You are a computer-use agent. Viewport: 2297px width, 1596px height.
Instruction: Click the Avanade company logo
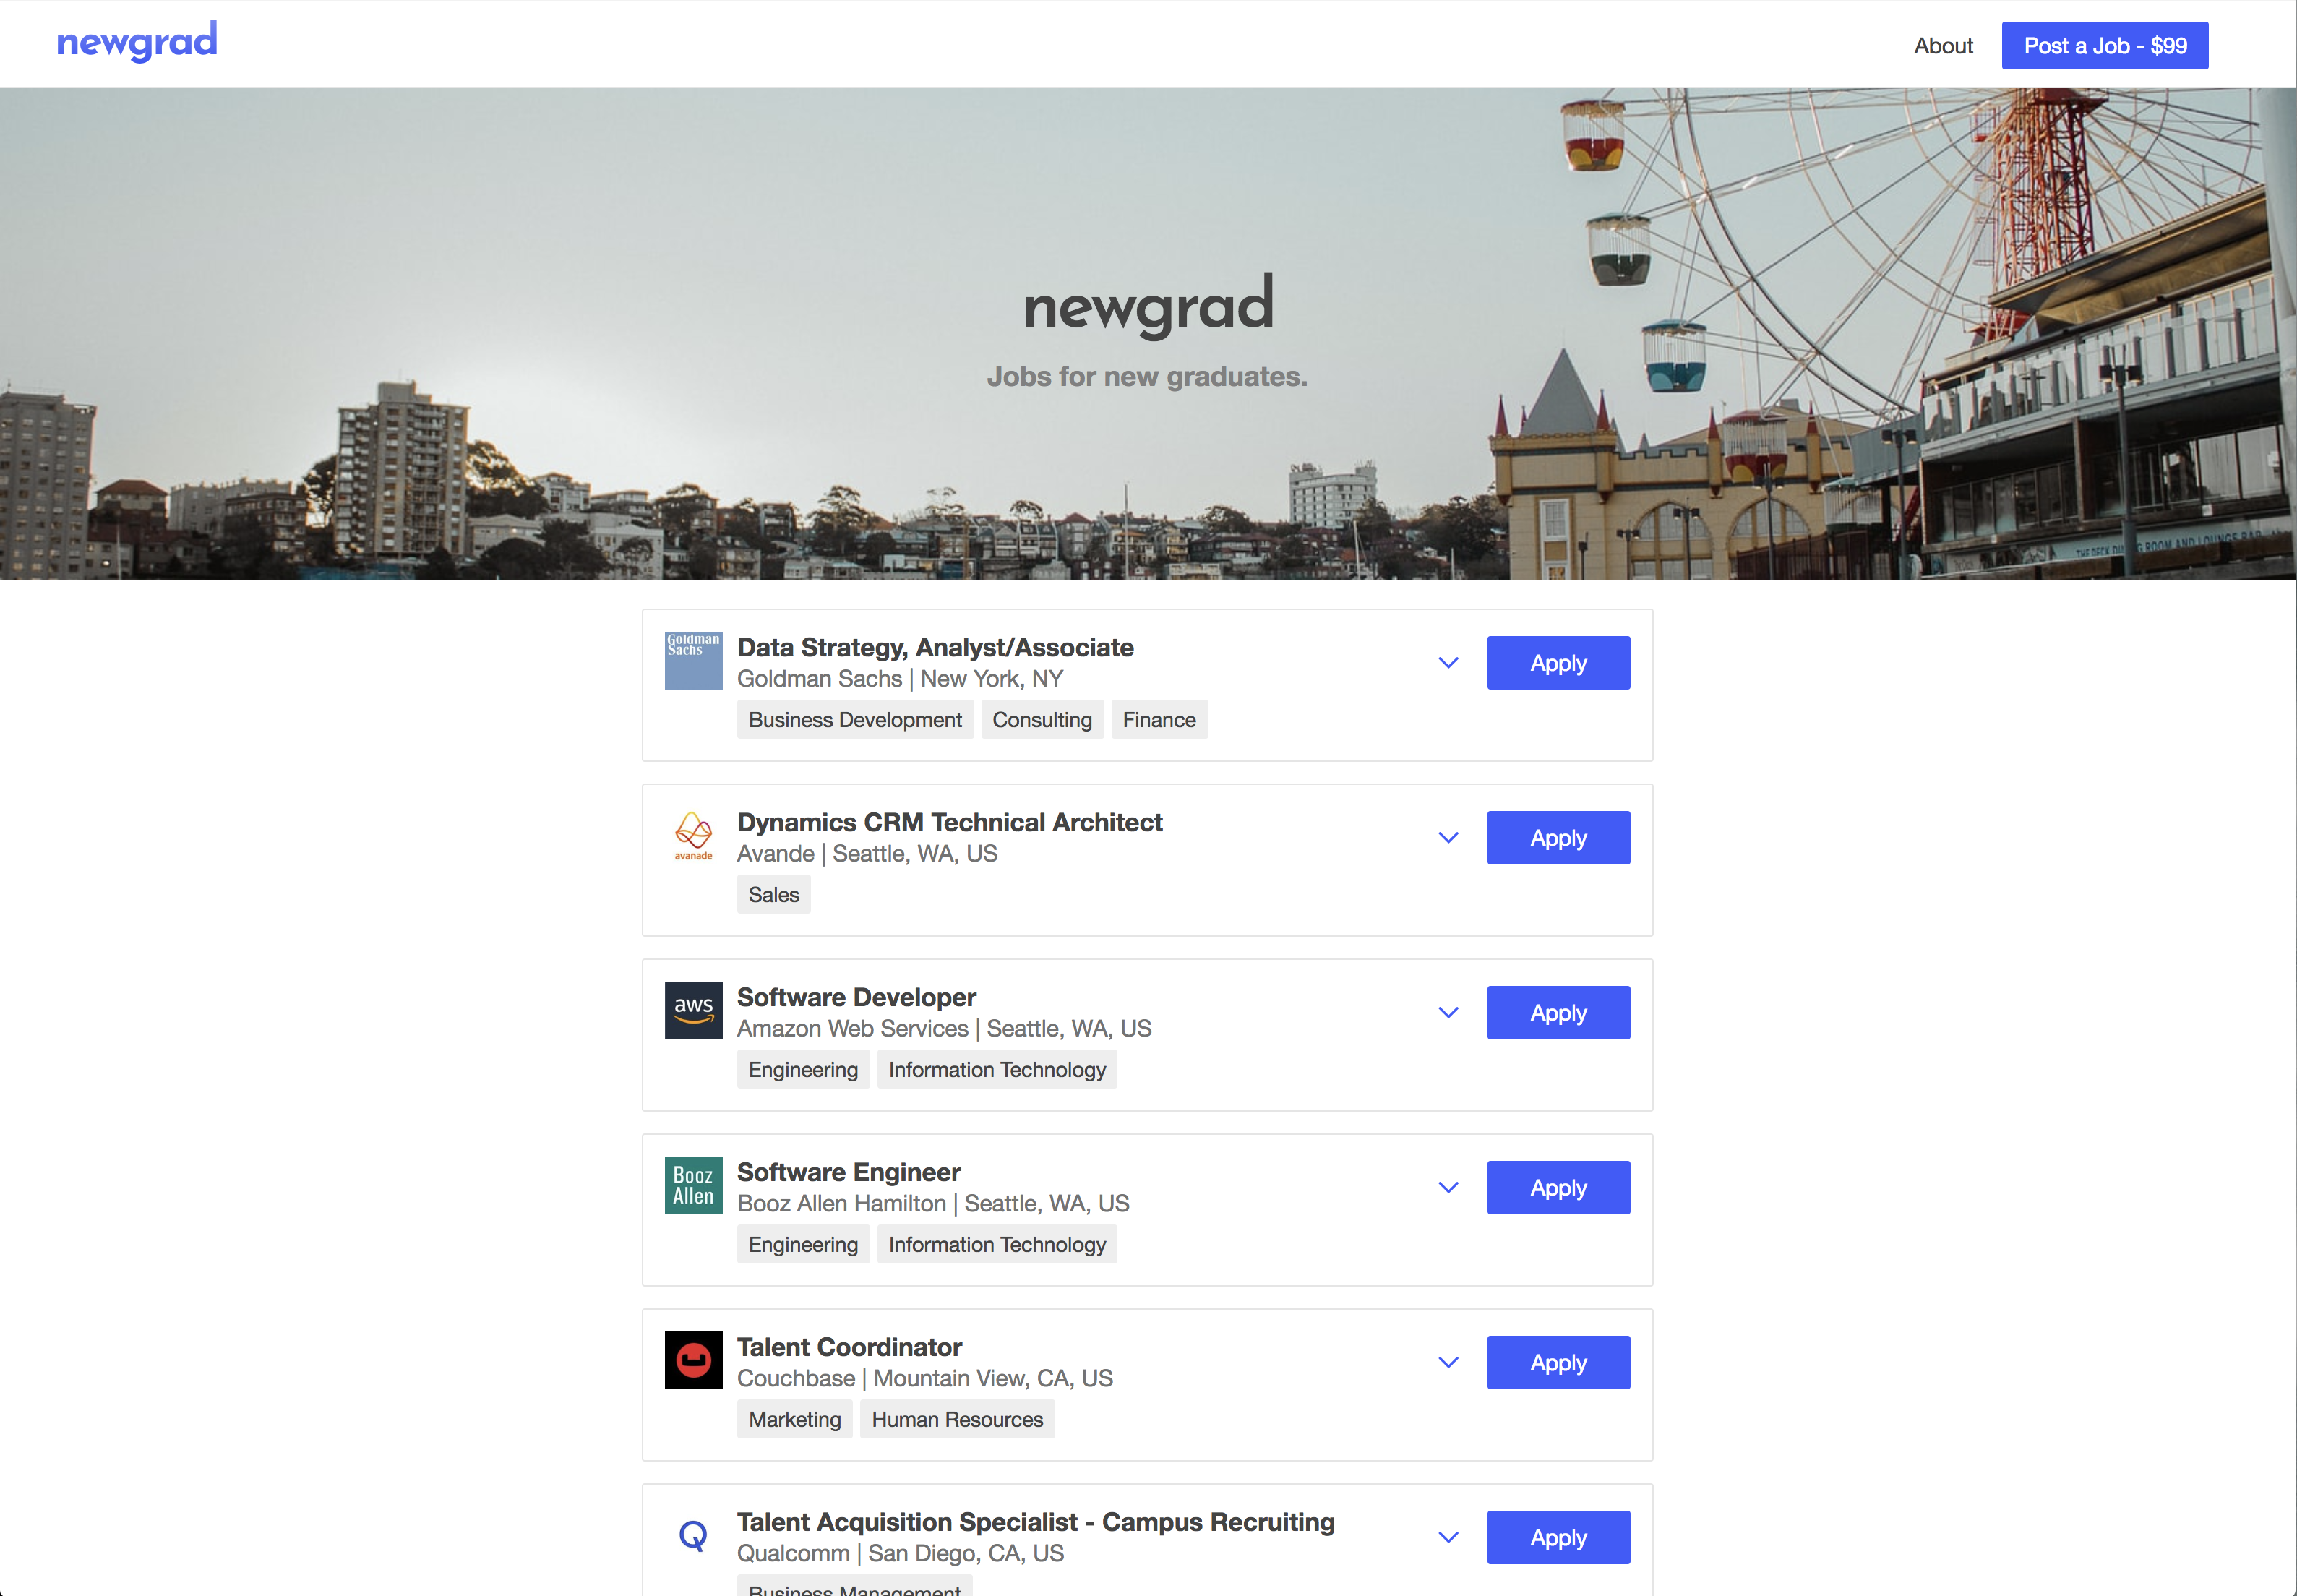(693, 835)
